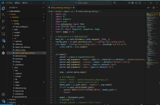Open the Extensions view with badge
This screenshot has width=160, height=105.
click(3, 40)
